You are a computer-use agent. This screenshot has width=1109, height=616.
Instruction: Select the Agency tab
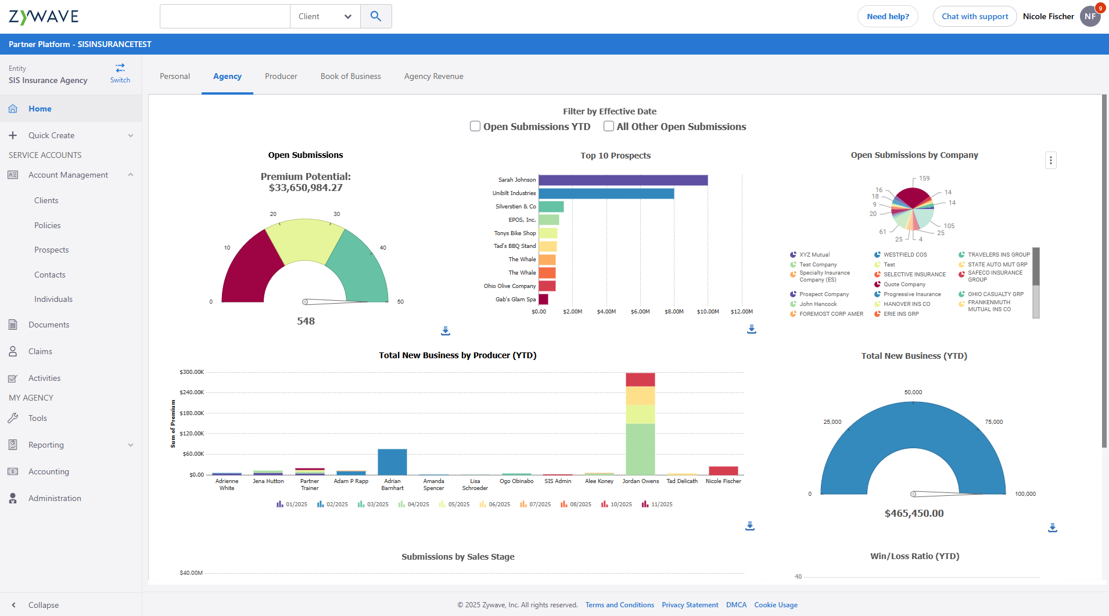click(227, 76)
